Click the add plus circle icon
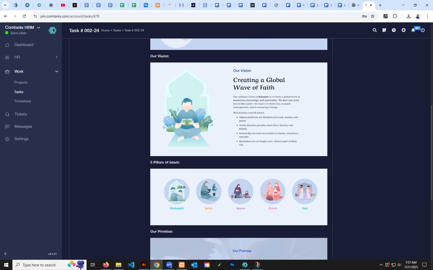The width and height of the screenshot is (433, 270). (x=404, y=30)
